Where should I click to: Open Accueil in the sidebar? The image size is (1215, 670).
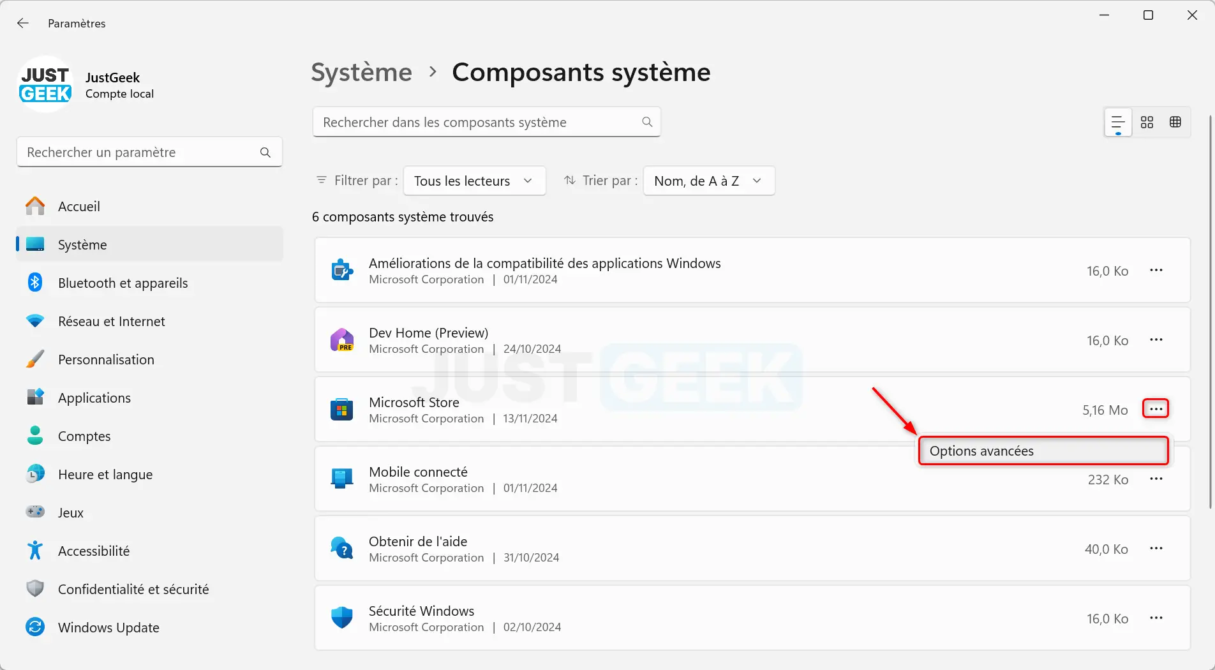(149, 207)
